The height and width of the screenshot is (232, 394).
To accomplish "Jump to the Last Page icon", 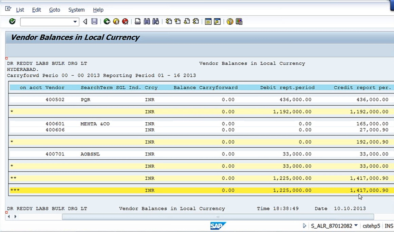I will click(196, 22).
